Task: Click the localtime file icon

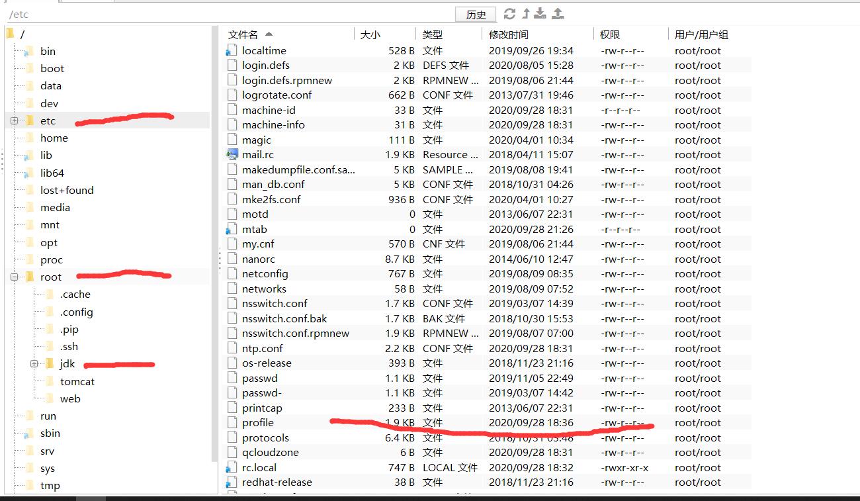Action: pyautogui.click(x=231, y=50)
